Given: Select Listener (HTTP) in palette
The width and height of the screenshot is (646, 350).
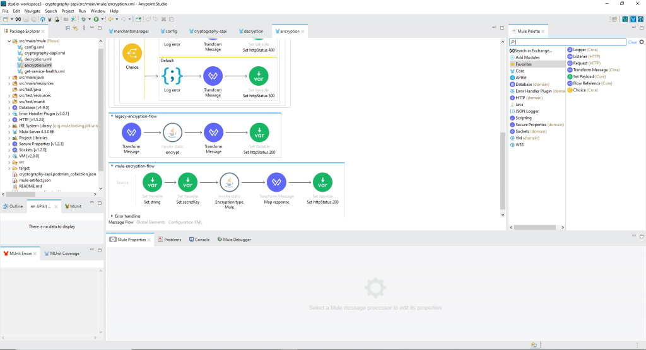Looking at the screenshot, I should click(x=584, y=56).
